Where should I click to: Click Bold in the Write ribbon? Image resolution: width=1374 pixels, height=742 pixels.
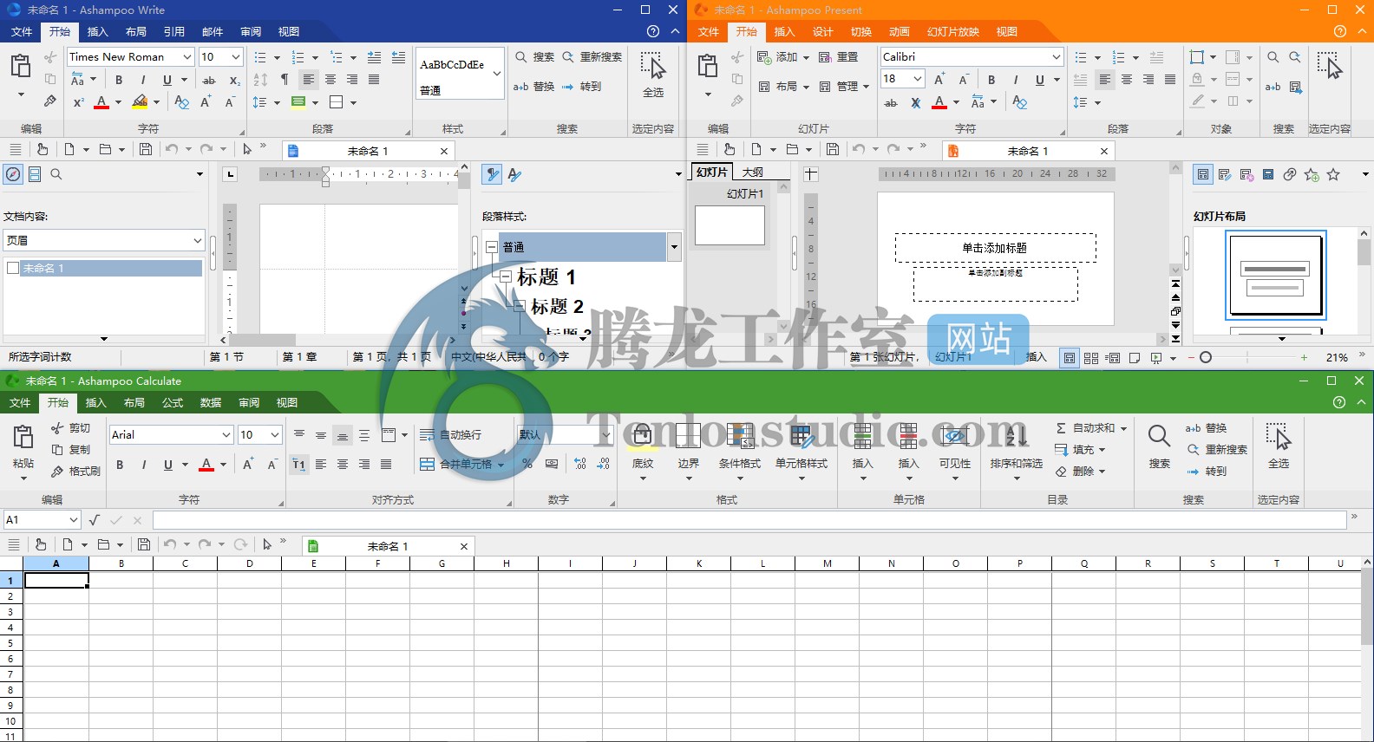(x=119, y=80)
